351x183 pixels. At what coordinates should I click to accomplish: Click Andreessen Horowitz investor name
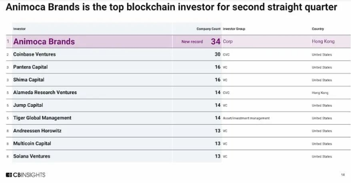[37, 131]
